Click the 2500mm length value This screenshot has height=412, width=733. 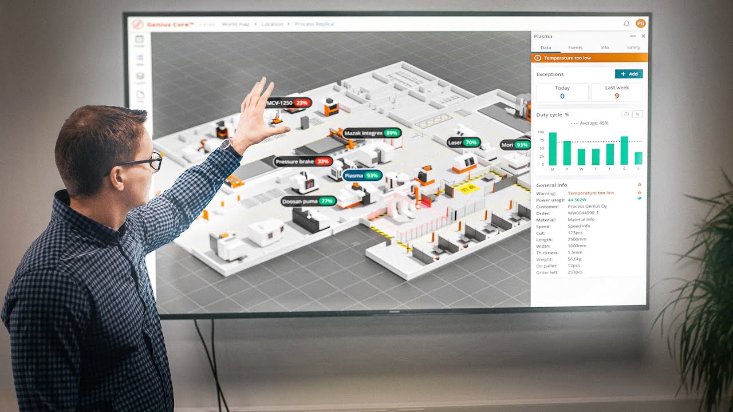(577, 239)
